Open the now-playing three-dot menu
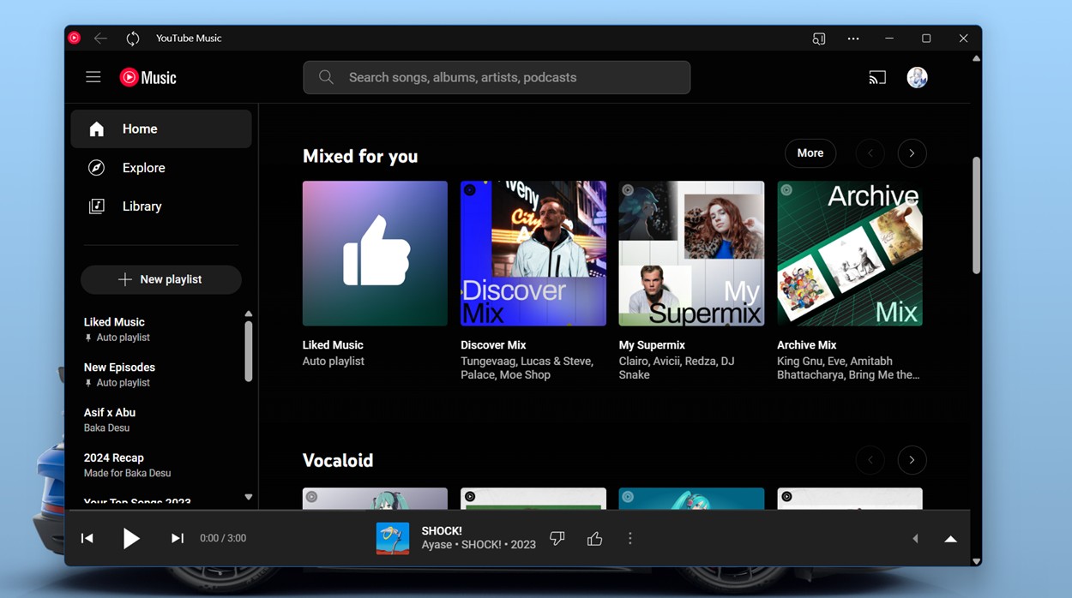 630,538
